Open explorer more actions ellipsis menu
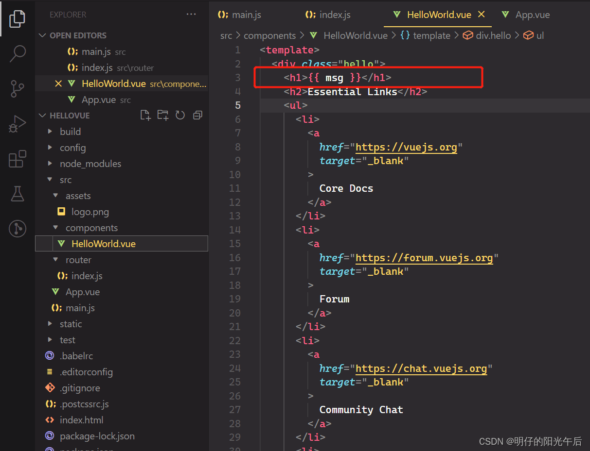This screenshot has height=451, width=590. 191,15
